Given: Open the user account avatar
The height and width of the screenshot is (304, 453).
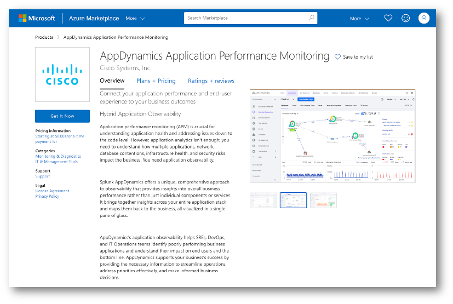Looking at the screenshot, I should point(423,18).
